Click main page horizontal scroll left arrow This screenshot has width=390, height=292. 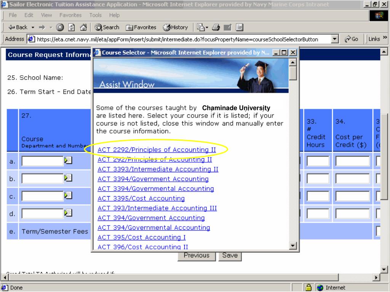4,277
